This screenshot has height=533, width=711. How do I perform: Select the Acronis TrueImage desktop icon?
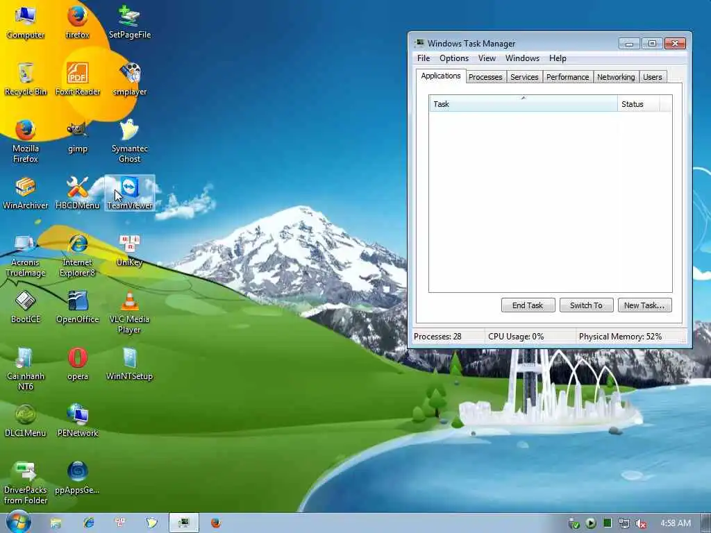tap(26, 255)
